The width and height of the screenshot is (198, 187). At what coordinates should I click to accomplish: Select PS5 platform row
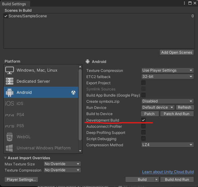point(41,126)
